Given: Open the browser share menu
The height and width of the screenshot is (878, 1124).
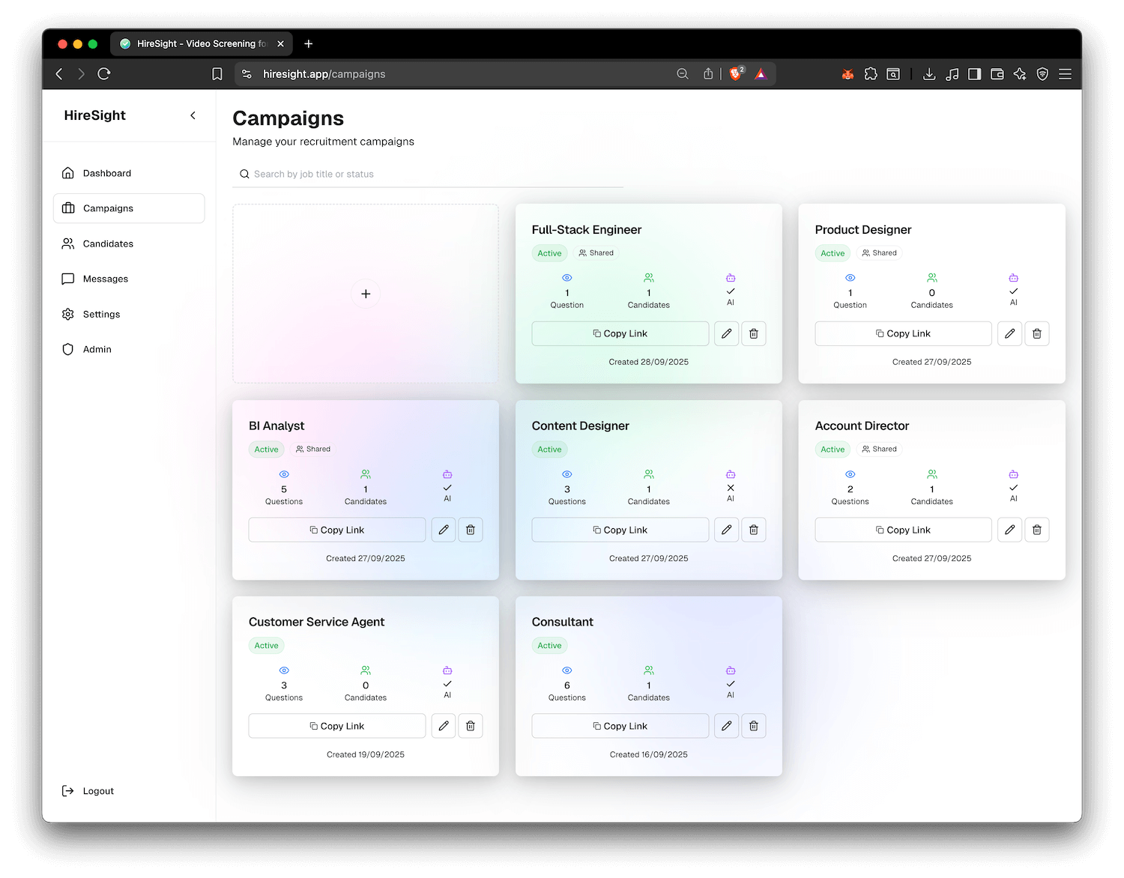Looking at the screenshot, I should click(x=708, y=73).
